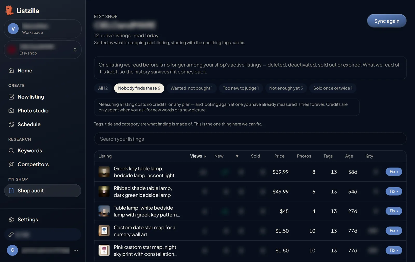The height and width of the screenshot is (262, 415).
Task: Click the Tags column header
Action: point(328,156)
